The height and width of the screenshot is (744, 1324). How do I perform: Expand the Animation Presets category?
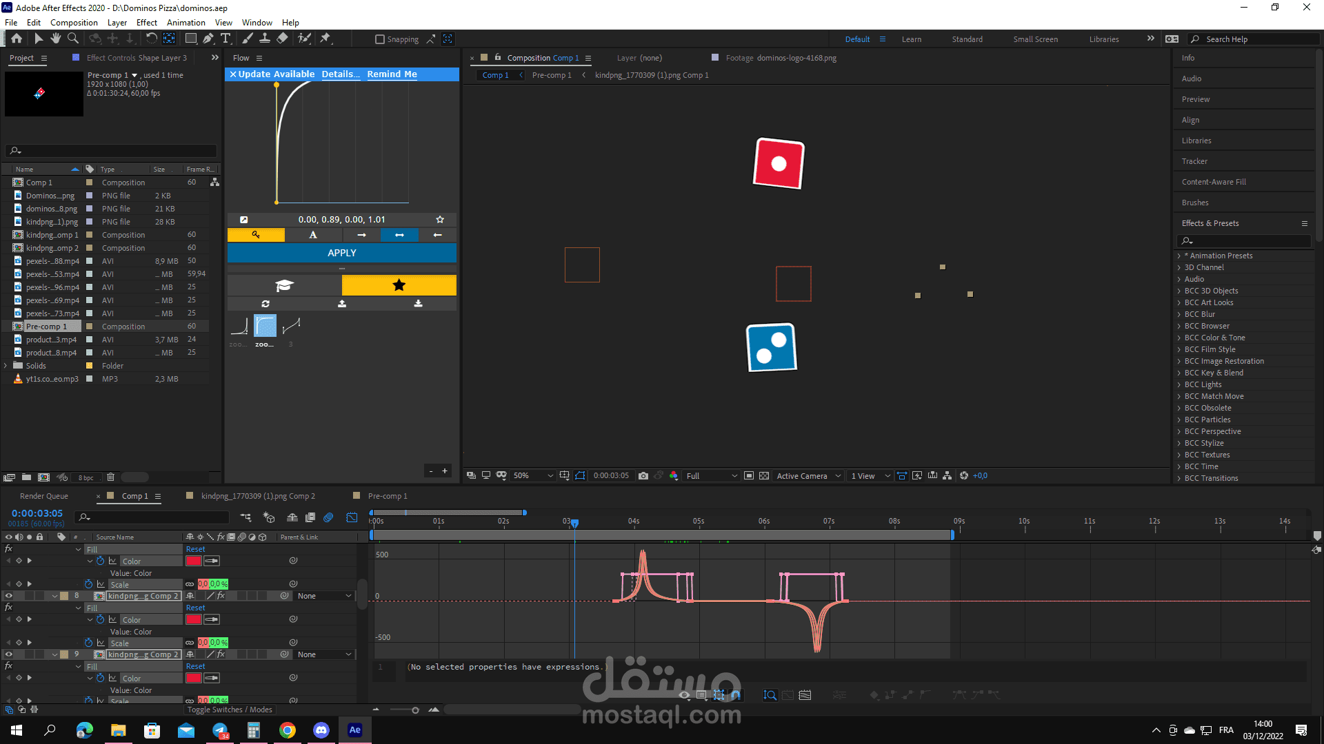click(x=1179, y=256)
